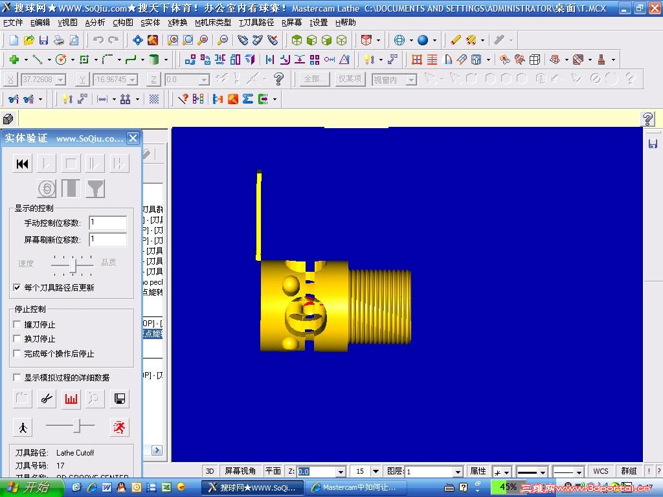The width and height of the screenshot is (663, 497).
Task: Click the 速度/品质 slider handle
Action: [73, 265]
